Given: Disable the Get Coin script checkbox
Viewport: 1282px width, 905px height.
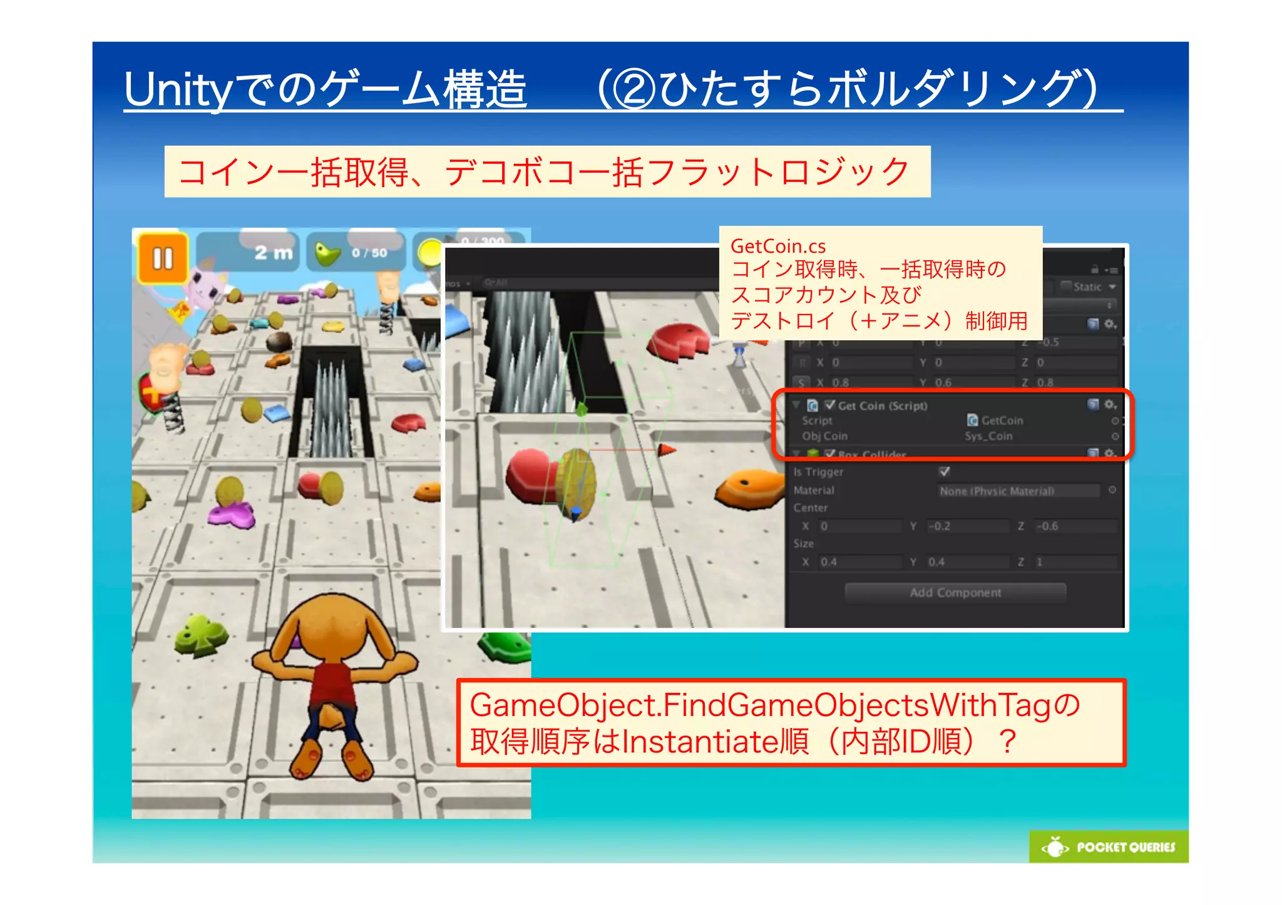Looking at the screenshot, I should [830, 405].
